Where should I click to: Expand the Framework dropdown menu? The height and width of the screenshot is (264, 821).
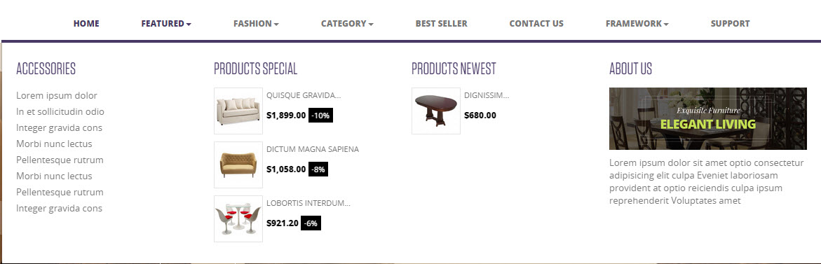click(x=637, y=24)
